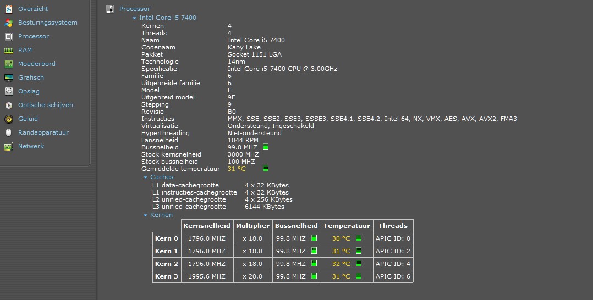Click the Instructies list starting with MMX

(x=372, y=119)
